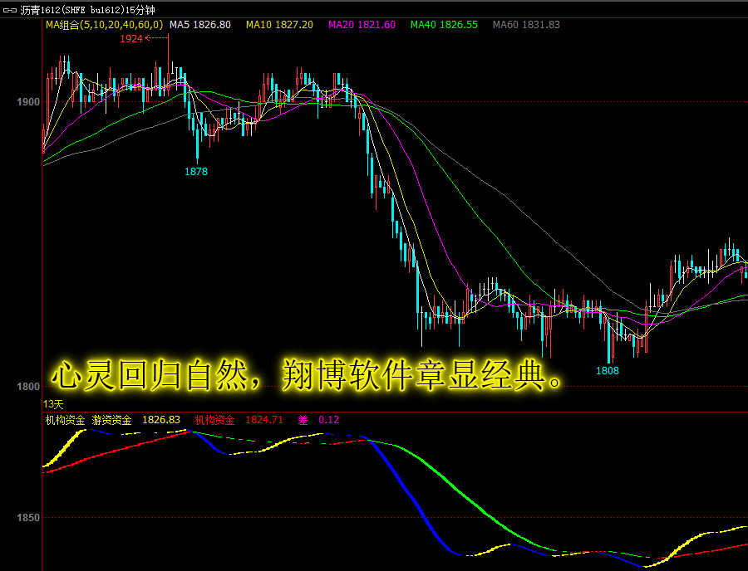Select the 游资资金 value 1826.83
This screenshot has width=748, height=571.
(x=161, y=420)
